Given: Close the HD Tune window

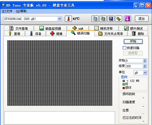Looking at the screenshot, I should [x=148, y=5].
